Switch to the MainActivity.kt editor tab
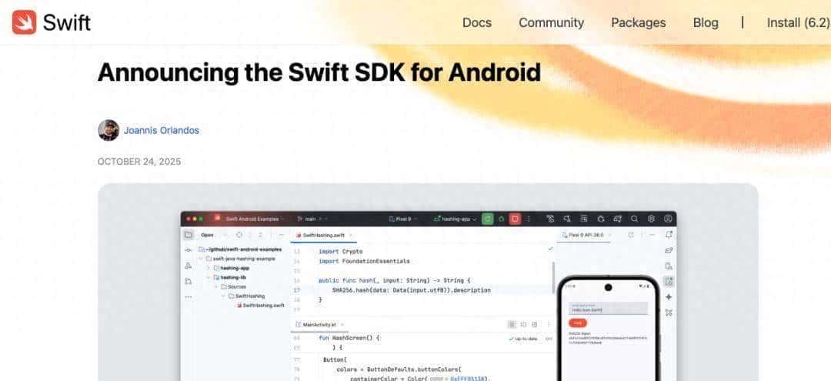 pos(319,324)
